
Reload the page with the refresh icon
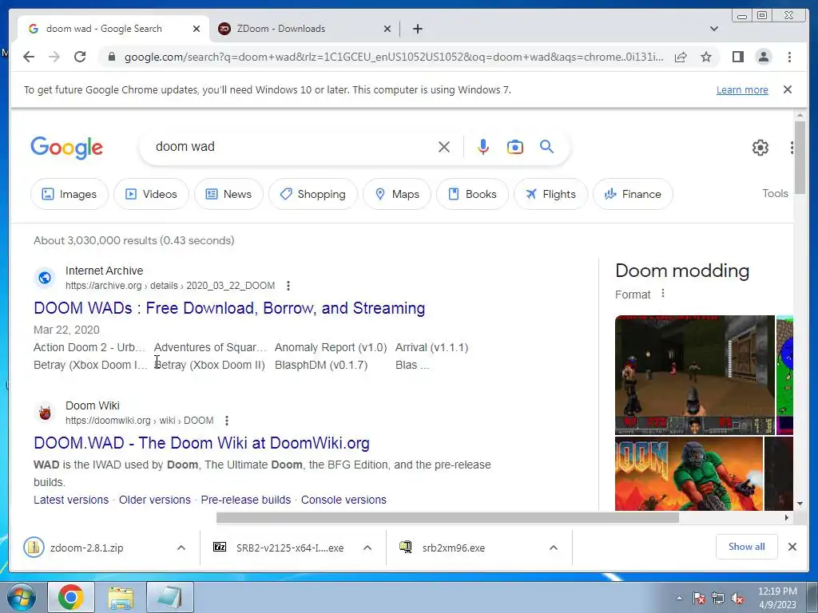(80, 57)
